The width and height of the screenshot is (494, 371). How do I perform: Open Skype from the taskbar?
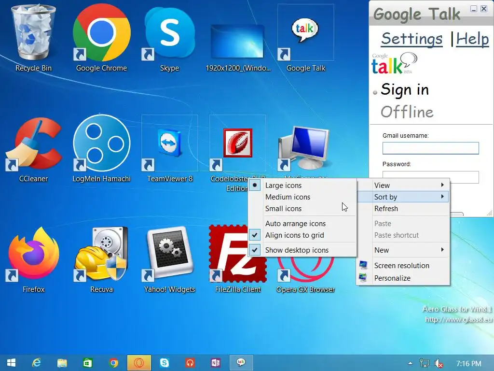tap(165, 363)
